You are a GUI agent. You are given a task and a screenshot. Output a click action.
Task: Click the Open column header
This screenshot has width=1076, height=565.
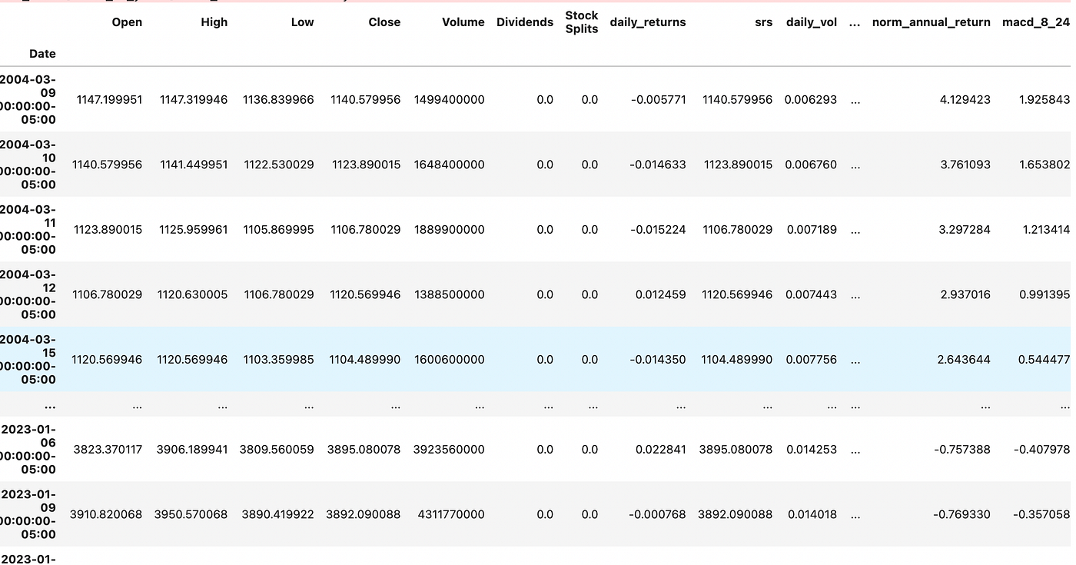pos(127,22)
